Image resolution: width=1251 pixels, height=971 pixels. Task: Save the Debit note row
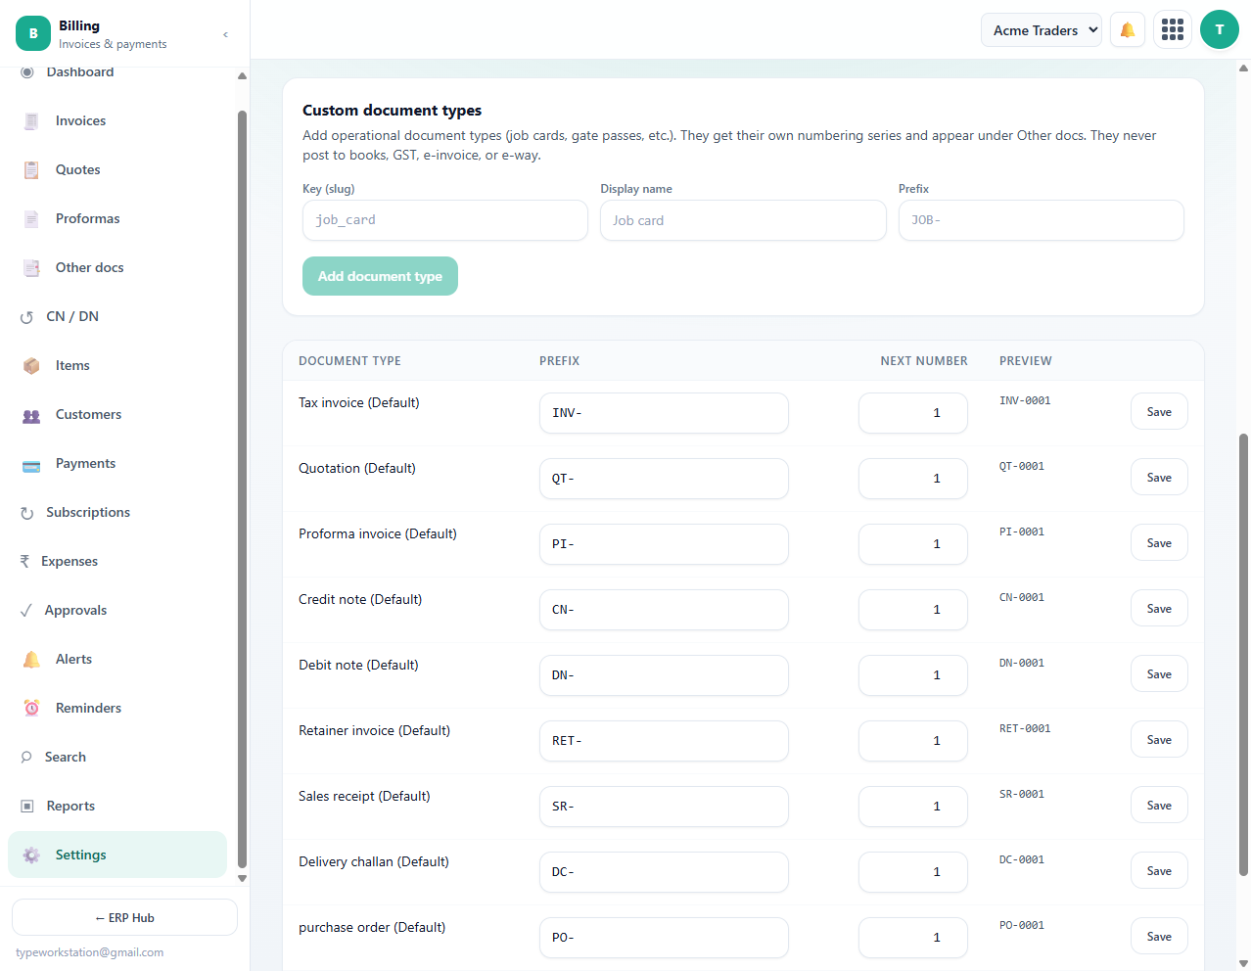(x=1159, y=674)
